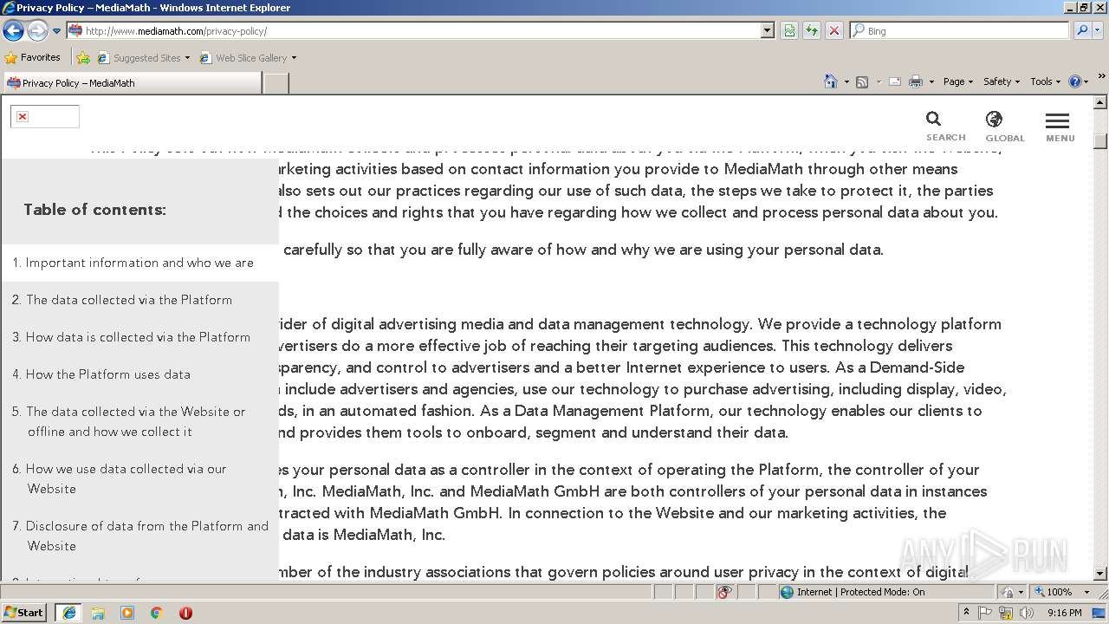
Task: Open the Windows Start button
Action: point(24,612)
